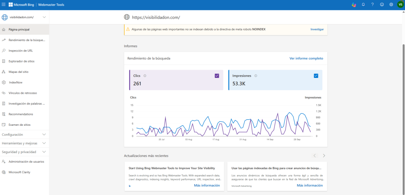The image size is (405, 195).
Task: Click the help question mark icon
Action: pos(372,5)
